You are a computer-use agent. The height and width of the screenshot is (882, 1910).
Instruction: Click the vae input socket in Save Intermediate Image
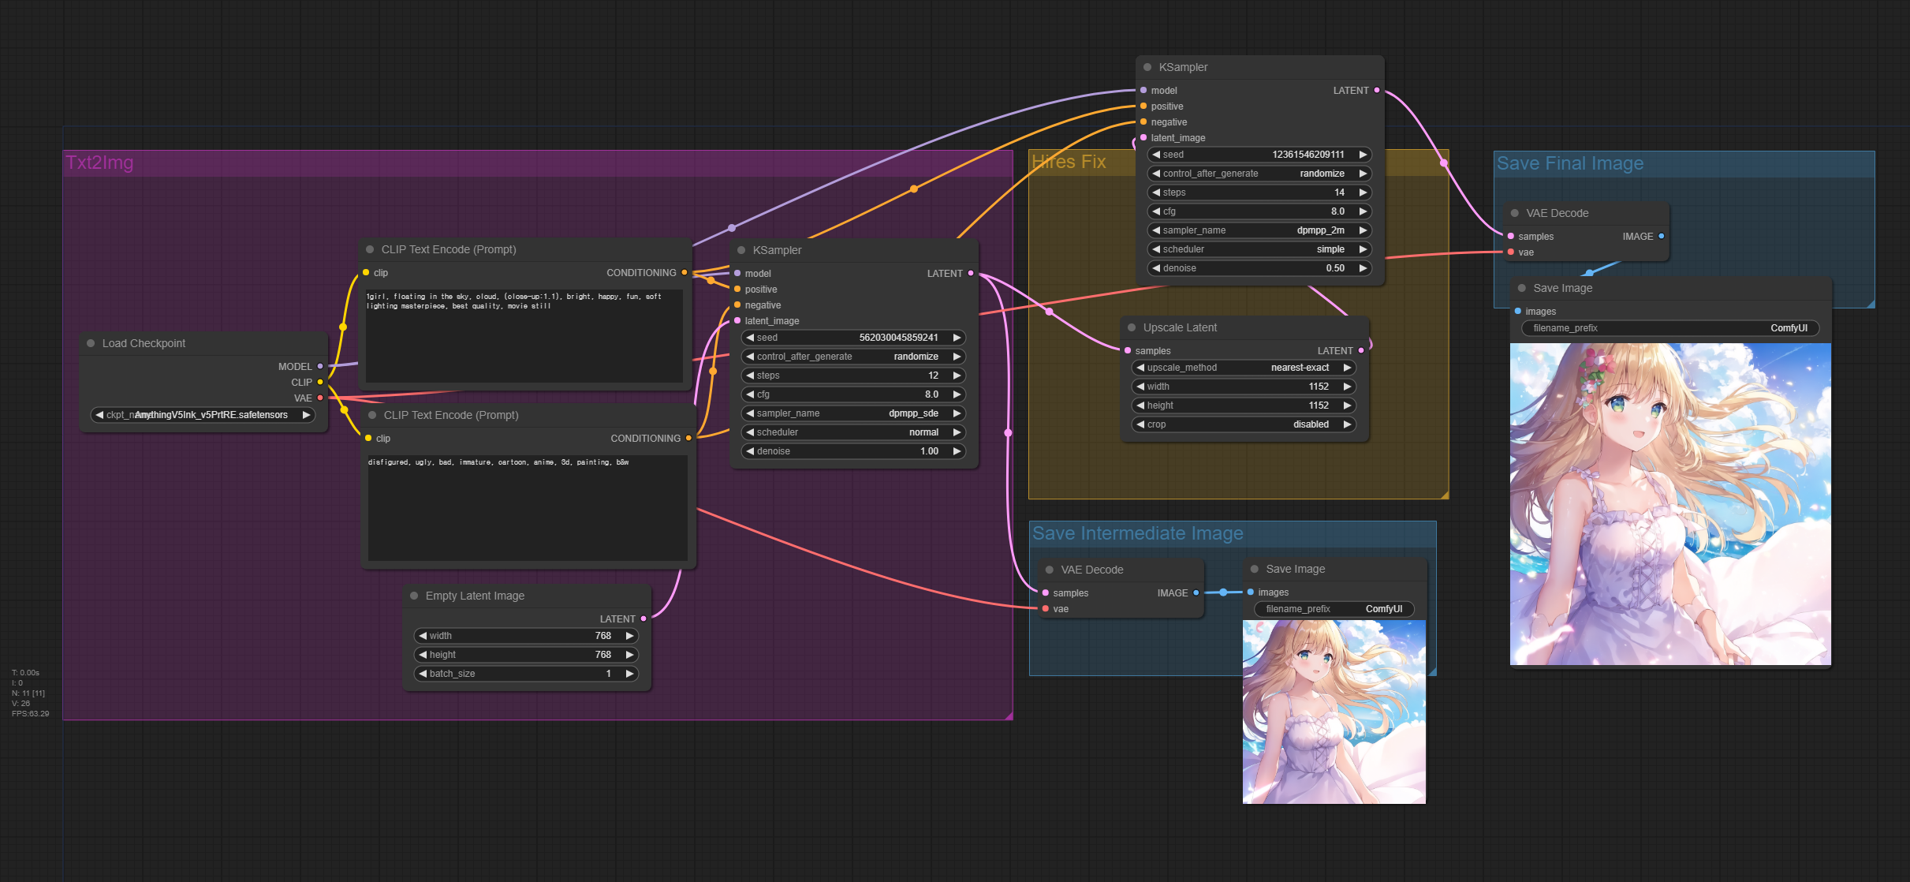[1046, 608]
